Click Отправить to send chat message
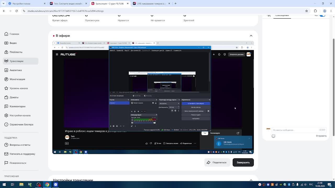 pos(321,136)
